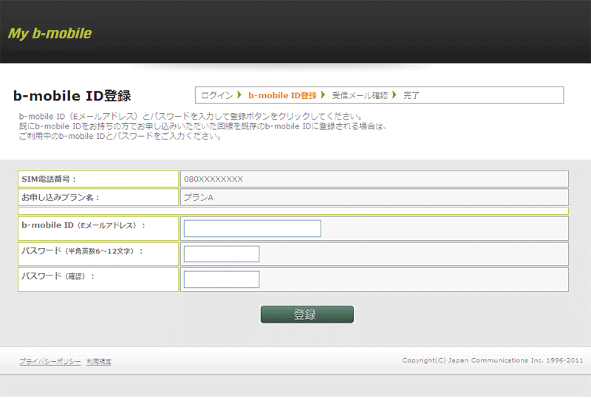Open the プライバシーポリシー link
This screenshot has height=398, width=591.
pyautogui.click(x=50, y=361)
